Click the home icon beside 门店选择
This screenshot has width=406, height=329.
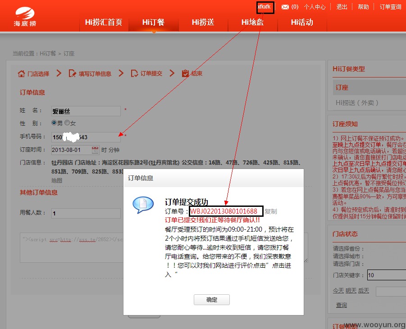pos(21,73)
